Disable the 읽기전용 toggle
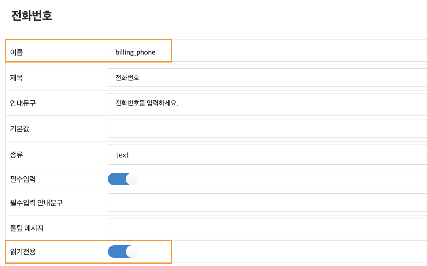 click(x=123, y=252)
